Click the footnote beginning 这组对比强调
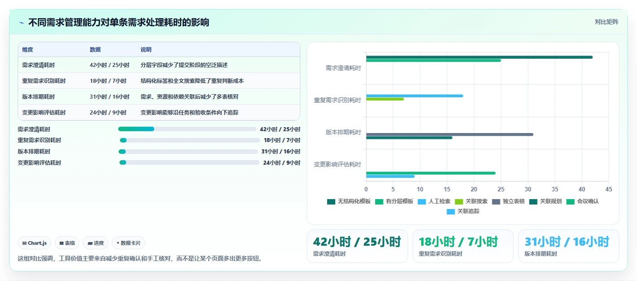Screen dimensions: 637x281 tap(140, 259)
